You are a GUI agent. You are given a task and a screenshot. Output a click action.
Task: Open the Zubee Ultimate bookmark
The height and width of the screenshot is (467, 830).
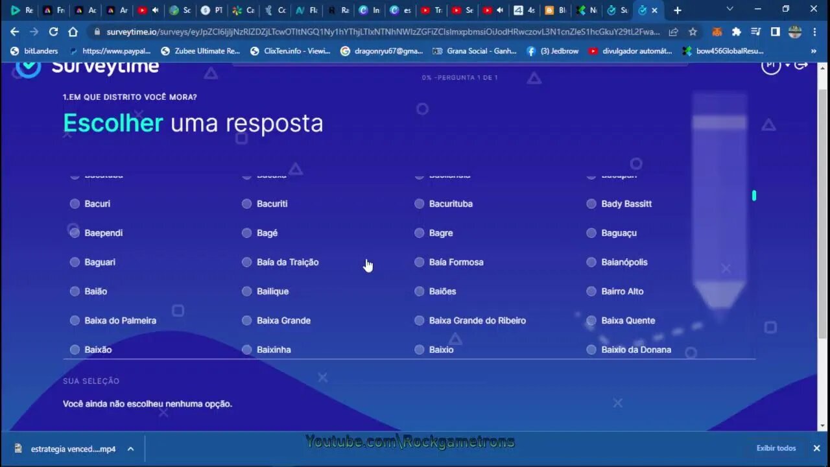pos(200,51)
